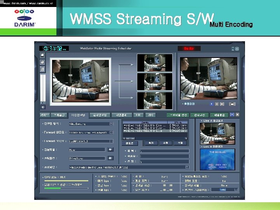Screen dimensions: 280x210
Task: Start encoding with the blue play icon beside green buttons
Action: tap(232, 115)
